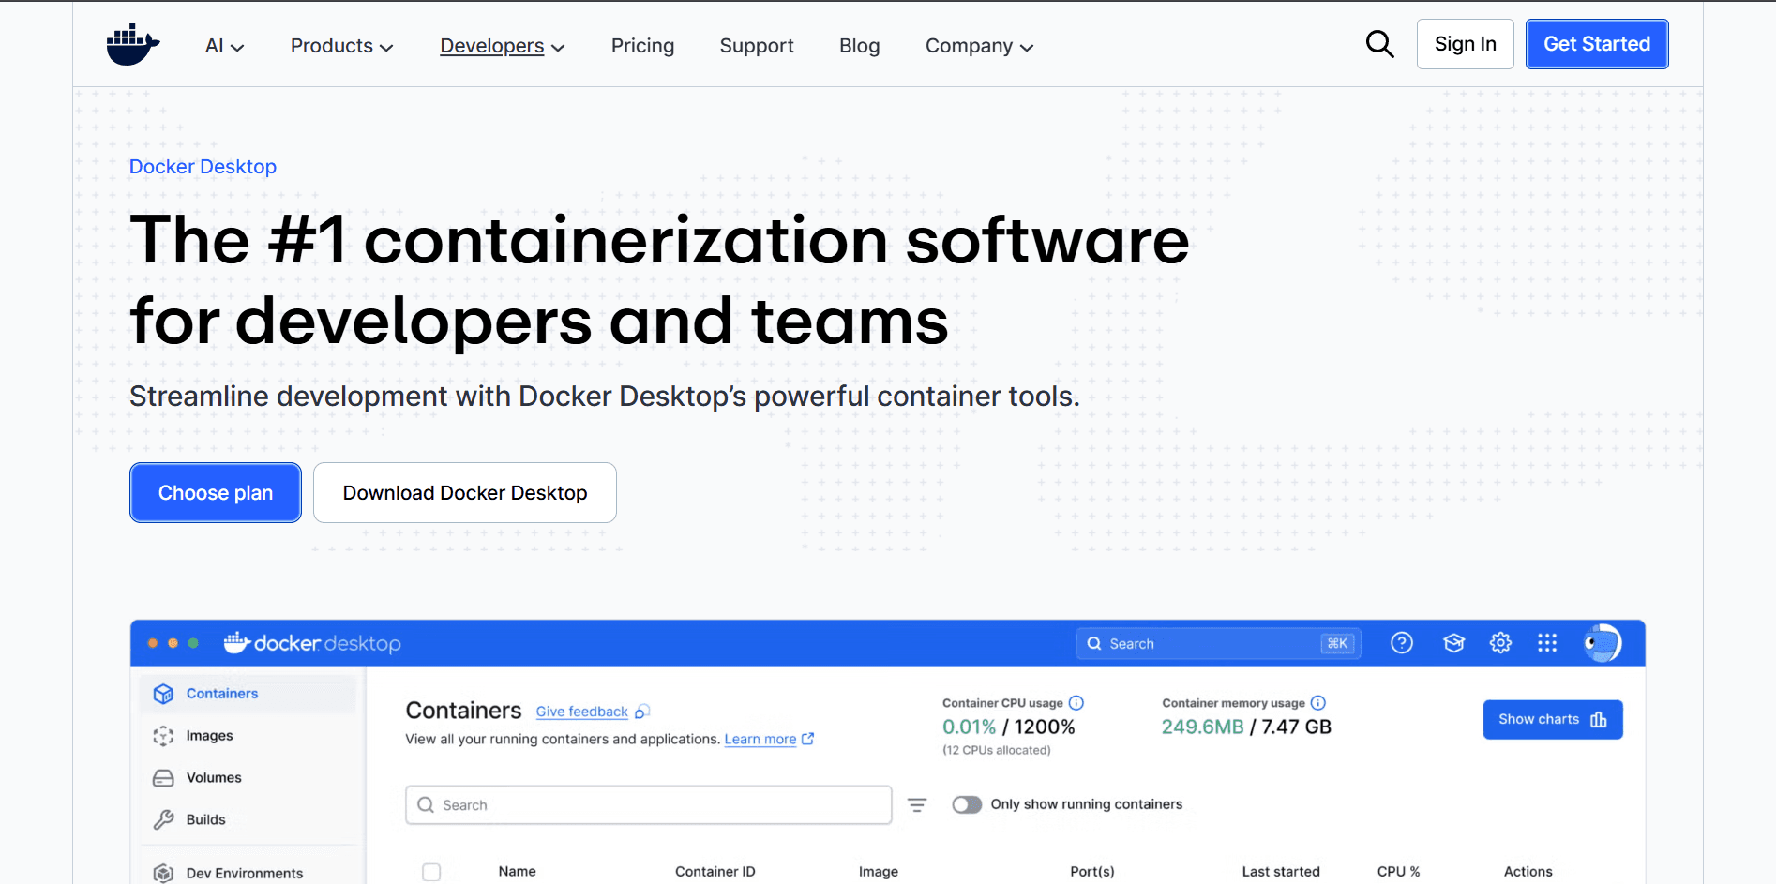This screenshot has height=884, width=1776.
Task: Open Dev Environments from the sidebar
Action: [x=243, y=872]
